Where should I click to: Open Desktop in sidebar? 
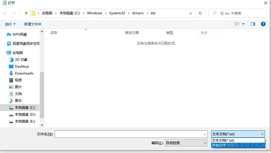pos(22,67)
